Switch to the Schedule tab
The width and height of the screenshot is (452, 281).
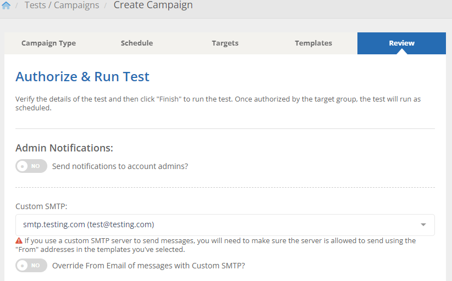136,43
